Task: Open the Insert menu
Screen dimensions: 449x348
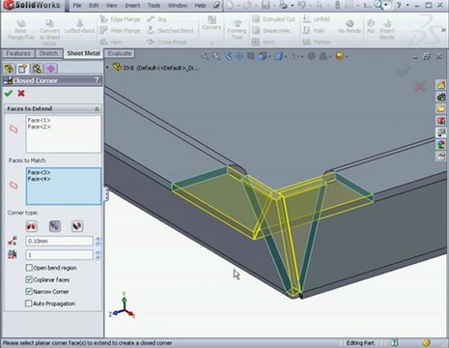Action: 132,6
